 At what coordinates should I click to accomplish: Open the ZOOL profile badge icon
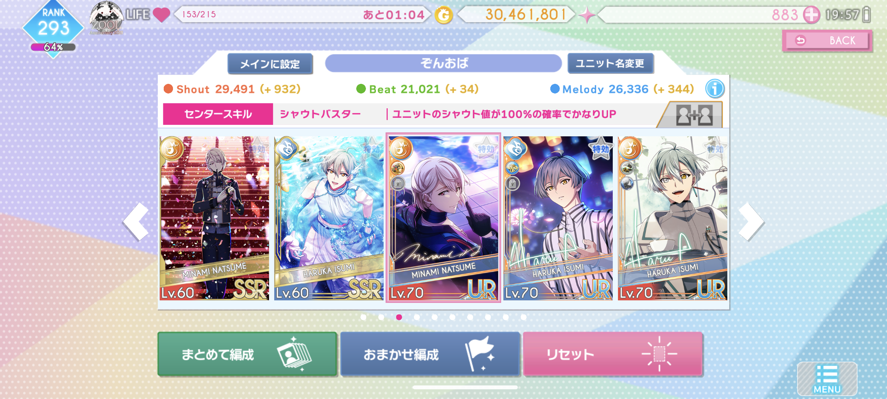[106, 18]
